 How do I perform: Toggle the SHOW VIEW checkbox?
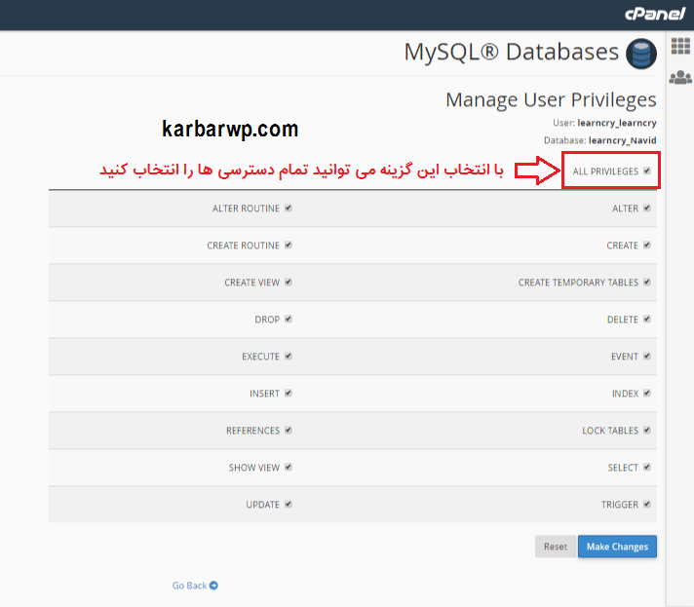pos(289,467)
